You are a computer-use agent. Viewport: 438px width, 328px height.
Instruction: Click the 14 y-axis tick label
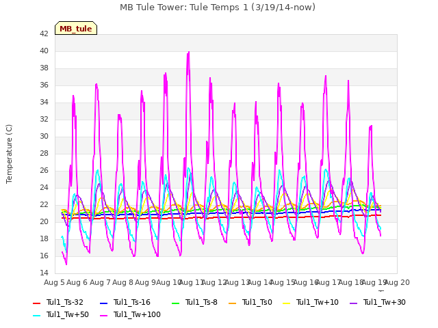coord(44,273)
